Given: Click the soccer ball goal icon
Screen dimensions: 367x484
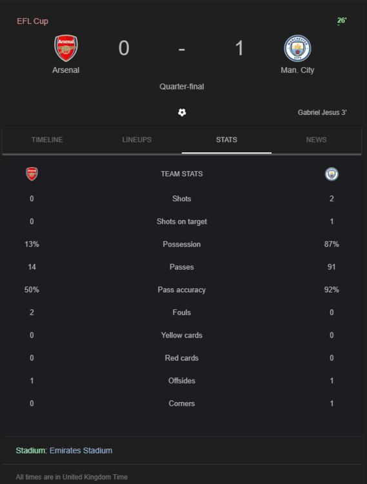Looking at the screenshot, I should [182, 112].
